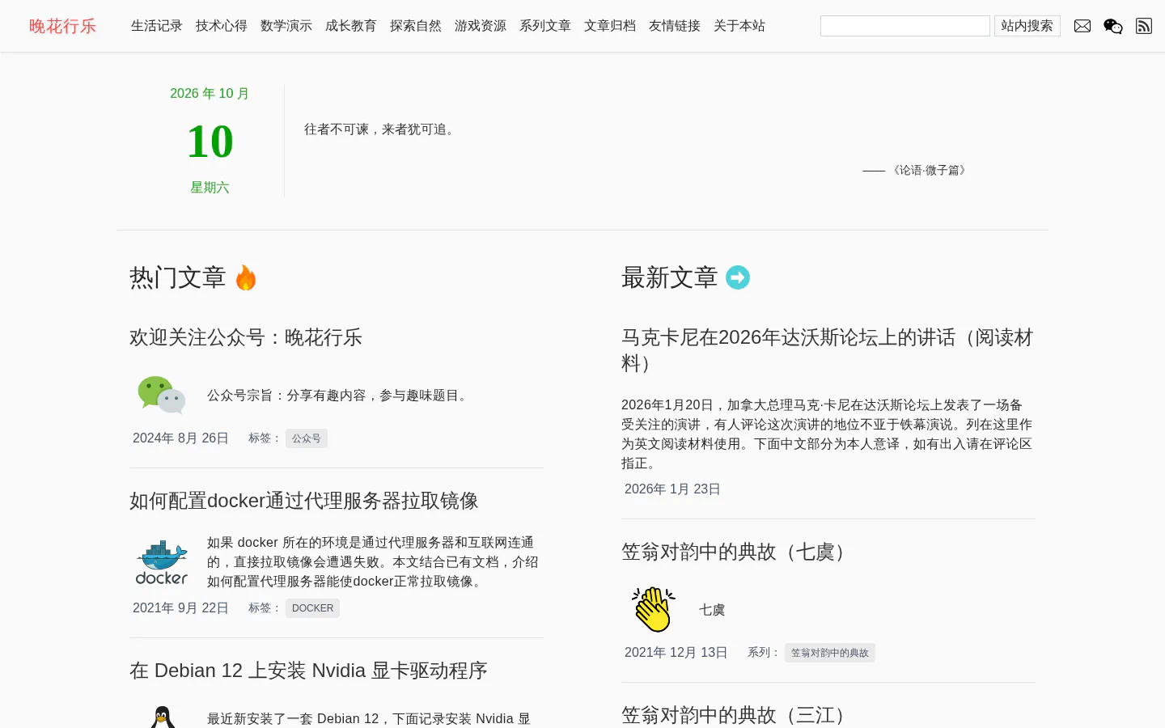The height and width of the screenshot is (728, 1165).
Task: Click the WeChat bubbles thumbnail in 公众号 article
Action: 162,396
